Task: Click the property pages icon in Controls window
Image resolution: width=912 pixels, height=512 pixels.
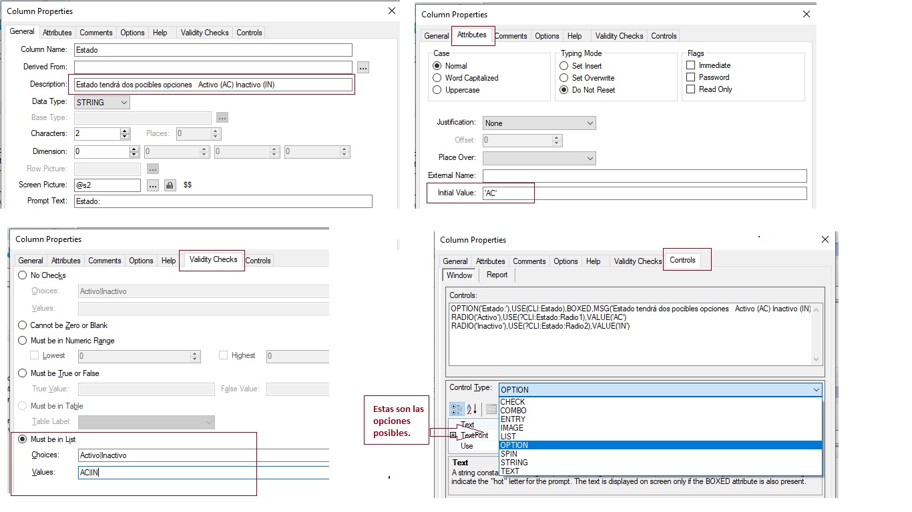Action: click(x=491, y=409)
